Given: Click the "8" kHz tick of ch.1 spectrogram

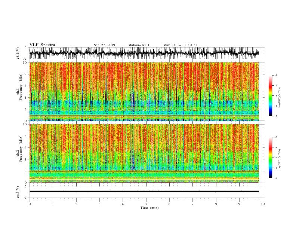Looking at the screenshot, I should [26, 74].
